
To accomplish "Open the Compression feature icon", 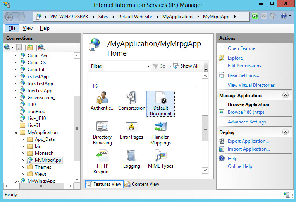I will pos(132,101).
